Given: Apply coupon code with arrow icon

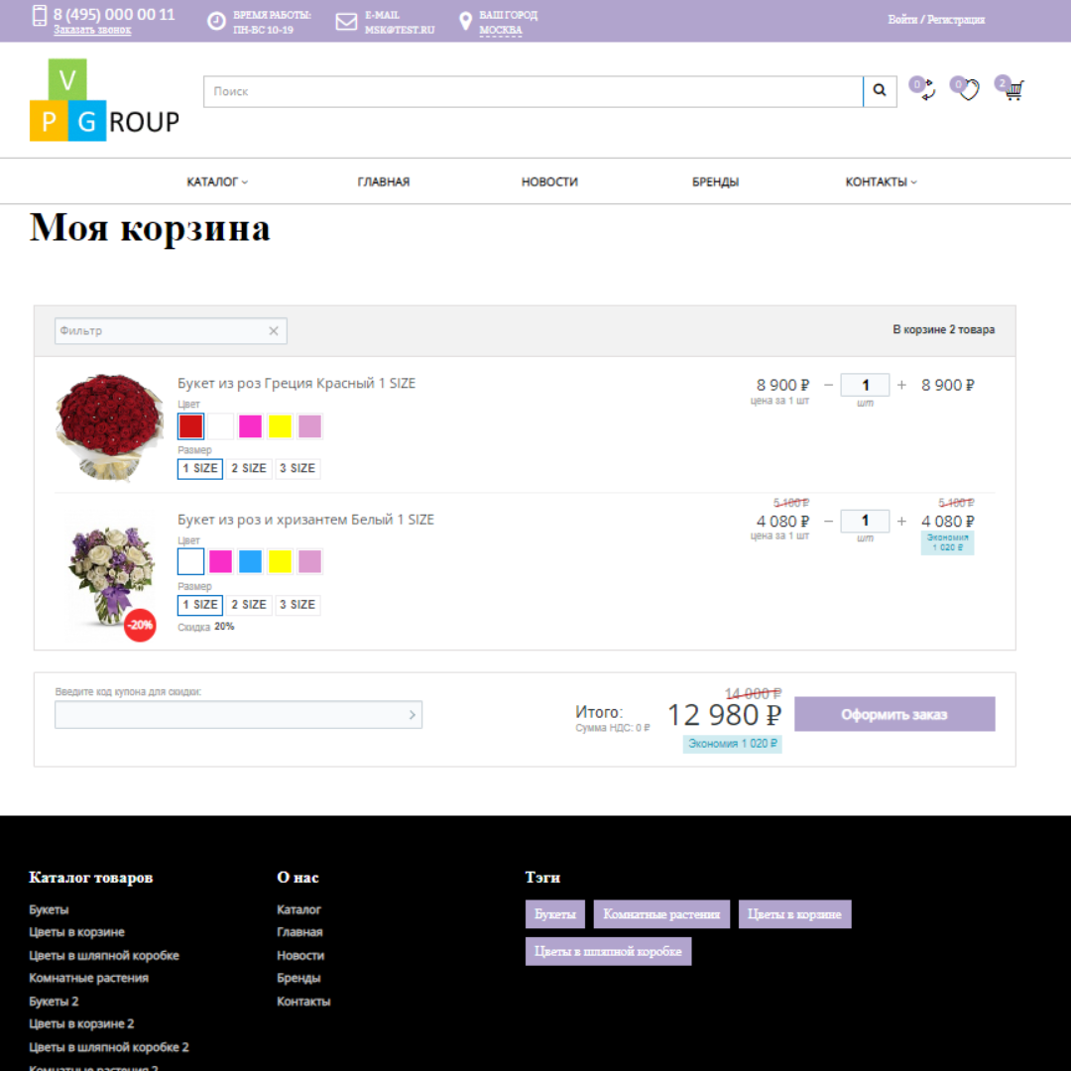Looking at the screenshot, I should click(x=413, y=715).
